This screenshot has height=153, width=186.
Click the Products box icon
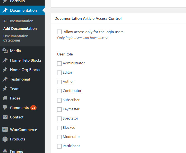tap(5, 139)
